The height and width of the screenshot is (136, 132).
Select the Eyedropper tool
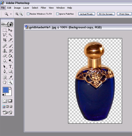pos(10,77)
